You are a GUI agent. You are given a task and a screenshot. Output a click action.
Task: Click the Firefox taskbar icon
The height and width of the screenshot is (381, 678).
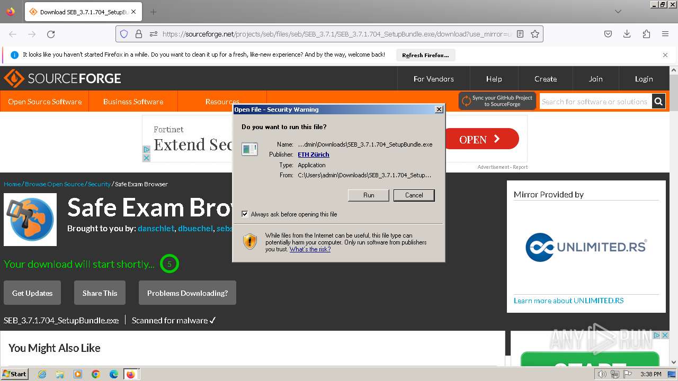click(131, 374)
